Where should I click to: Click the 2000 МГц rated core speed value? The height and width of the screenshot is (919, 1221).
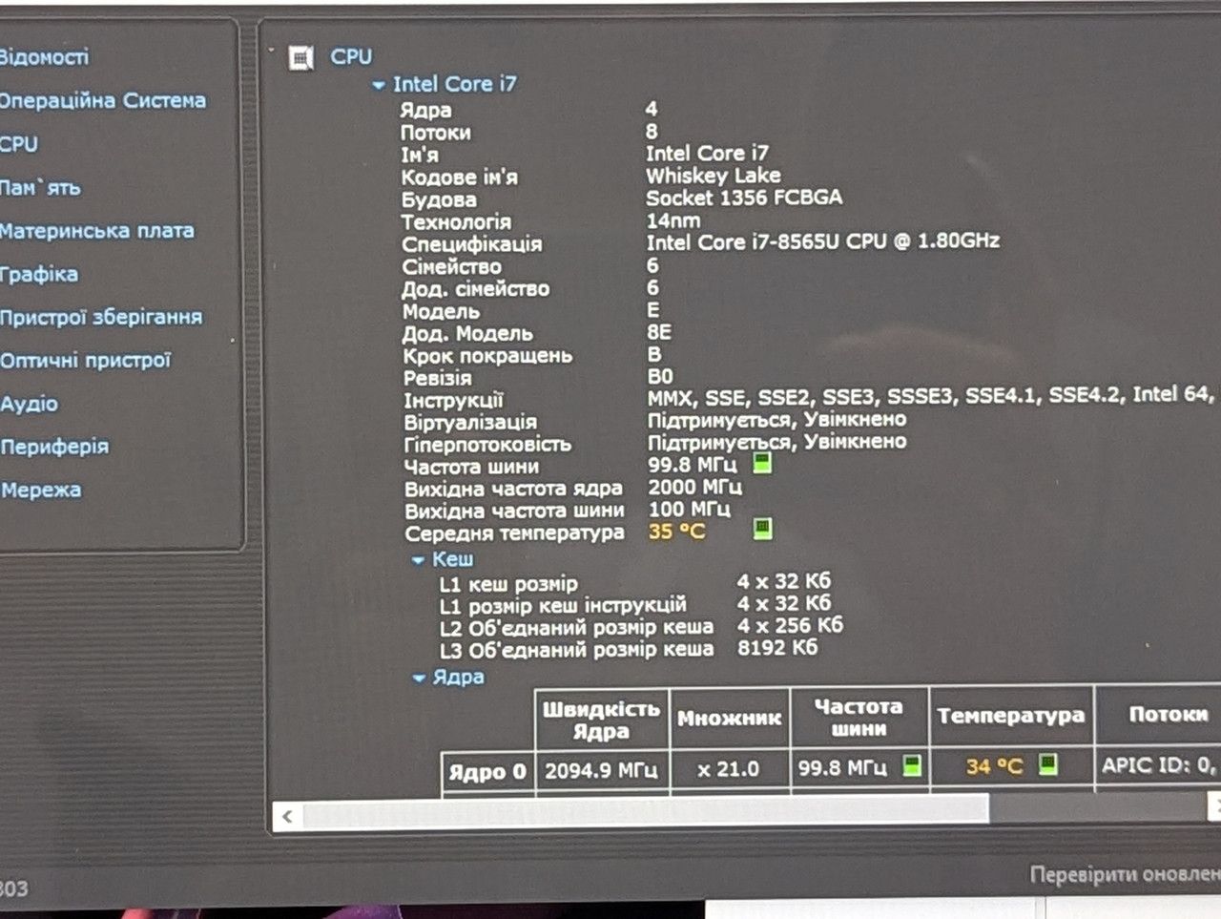coord(695,487)
